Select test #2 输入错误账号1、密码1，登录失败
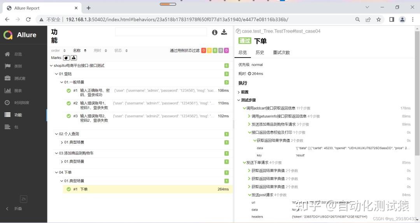 click(148, 105)
